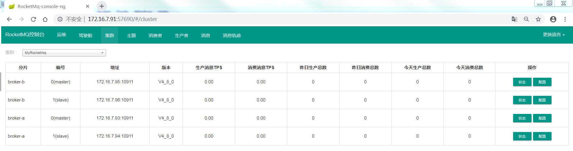The image size is (573, 151).
Task: Go back to the previous page
Action: (x=9, y=19)
